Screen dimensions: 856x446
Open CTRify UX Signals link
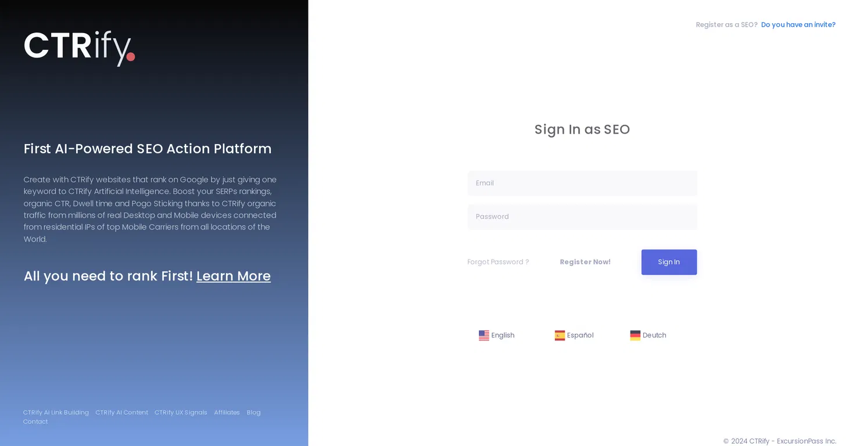181,412
